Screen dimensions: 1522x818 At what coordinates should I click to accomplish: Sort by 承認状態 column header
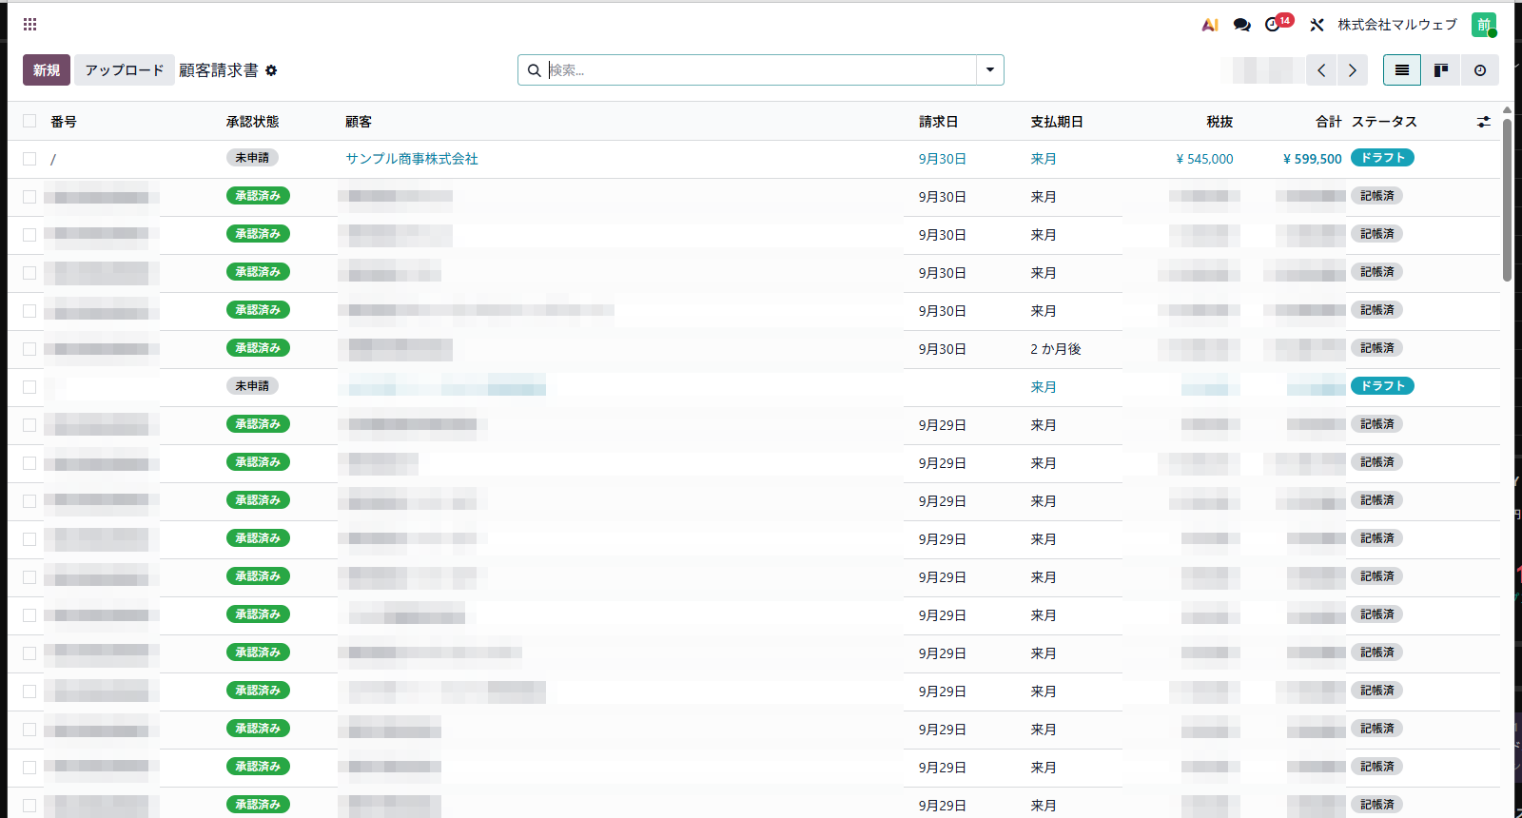[x=253, y=122]
